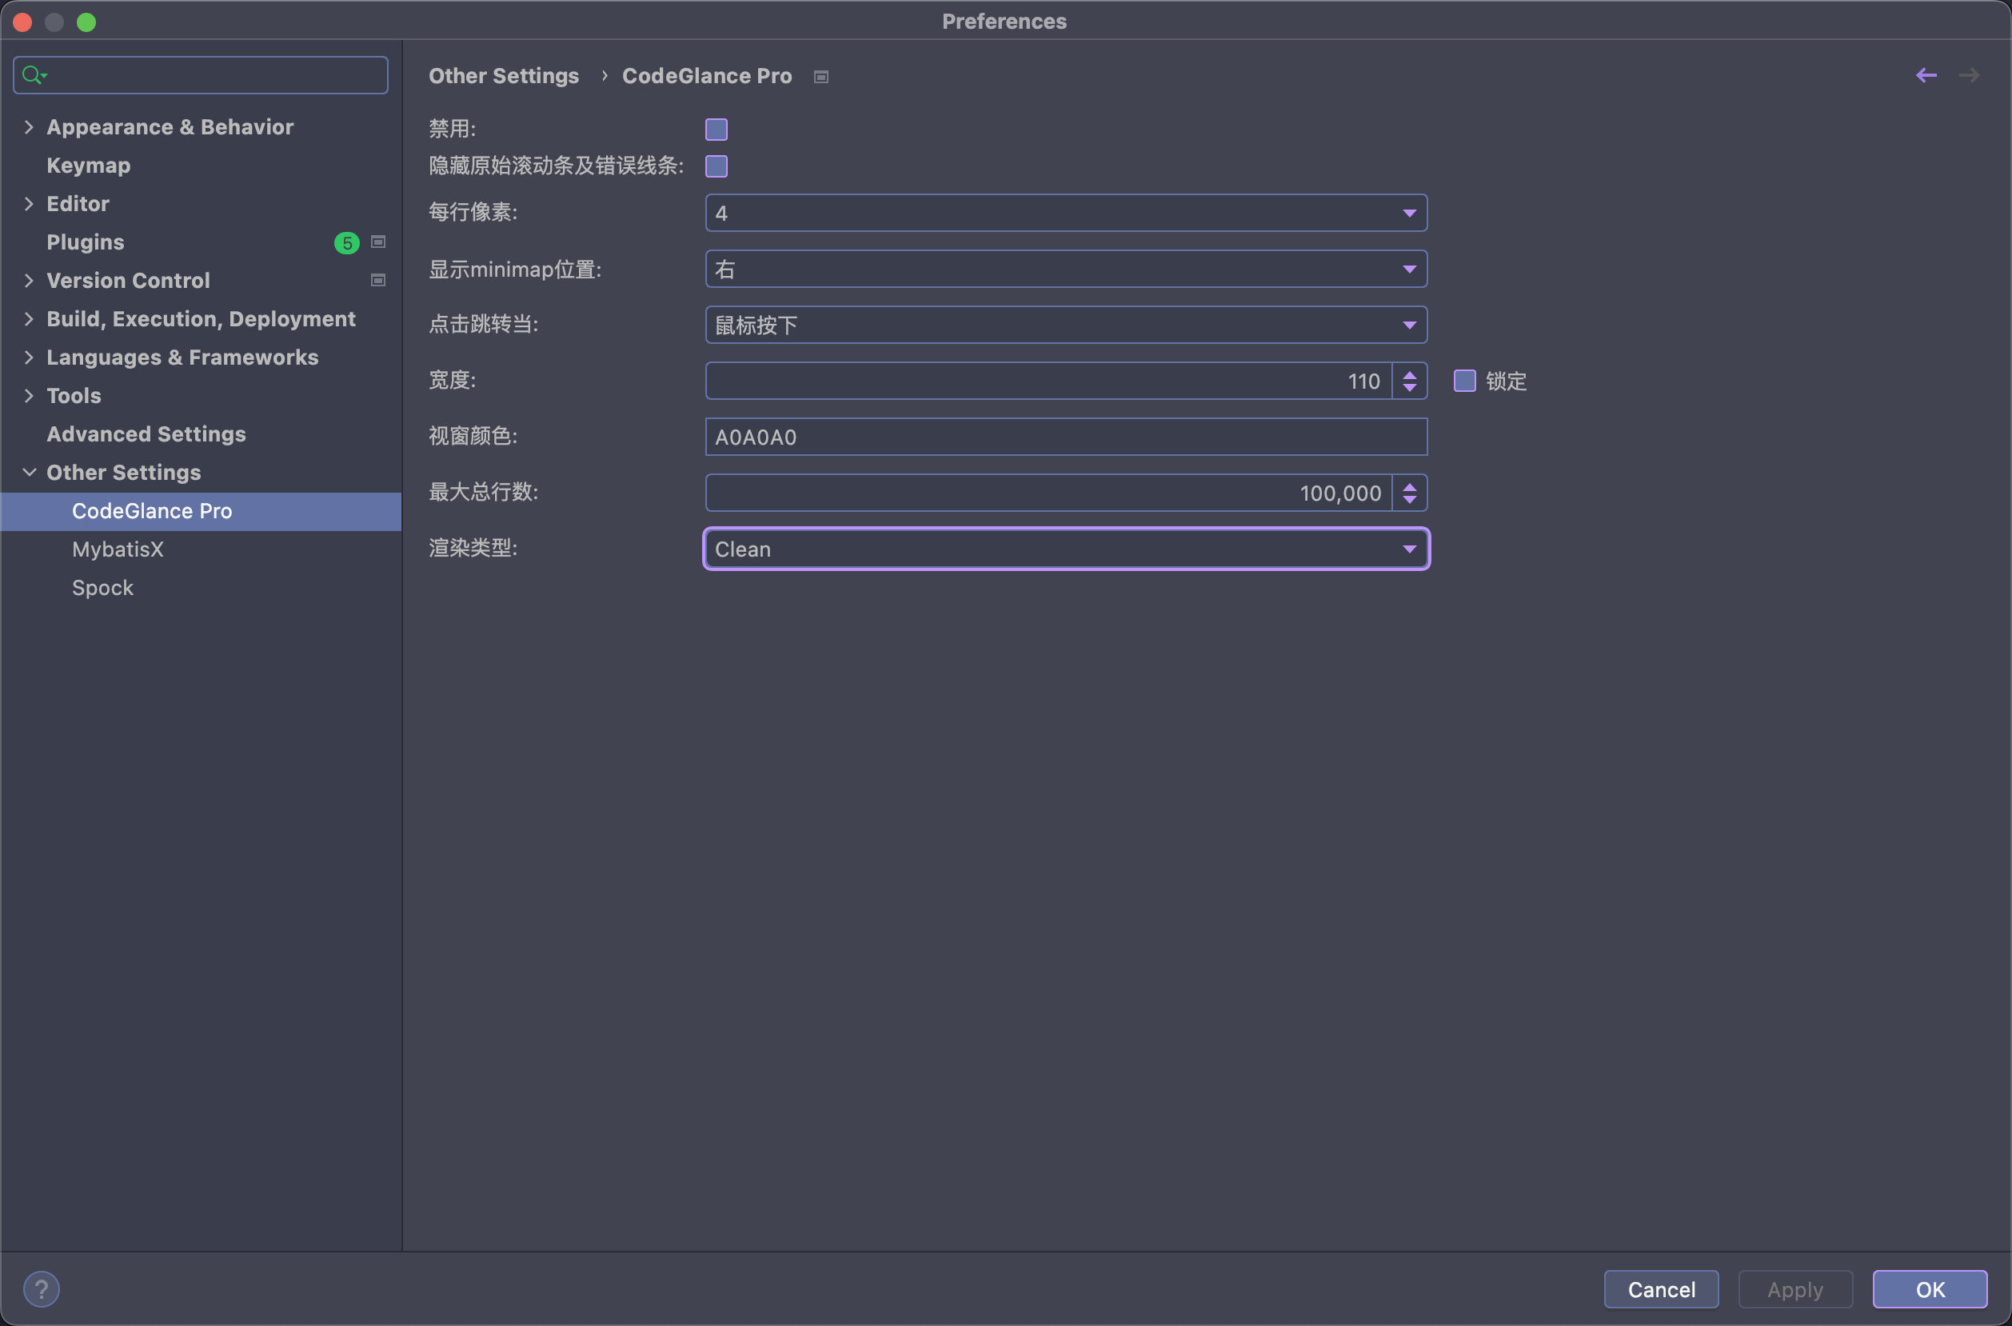Click the modified-settings icon next to Plugins
Image resolution: width=2012 pixels, height=1326 pixels.
pyautogui.click(x=377, y=242)
